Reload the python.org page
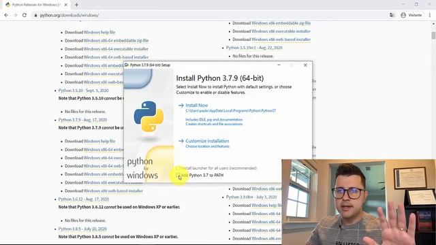Screen dimensions: 436x245 click(x=25, y=15)
